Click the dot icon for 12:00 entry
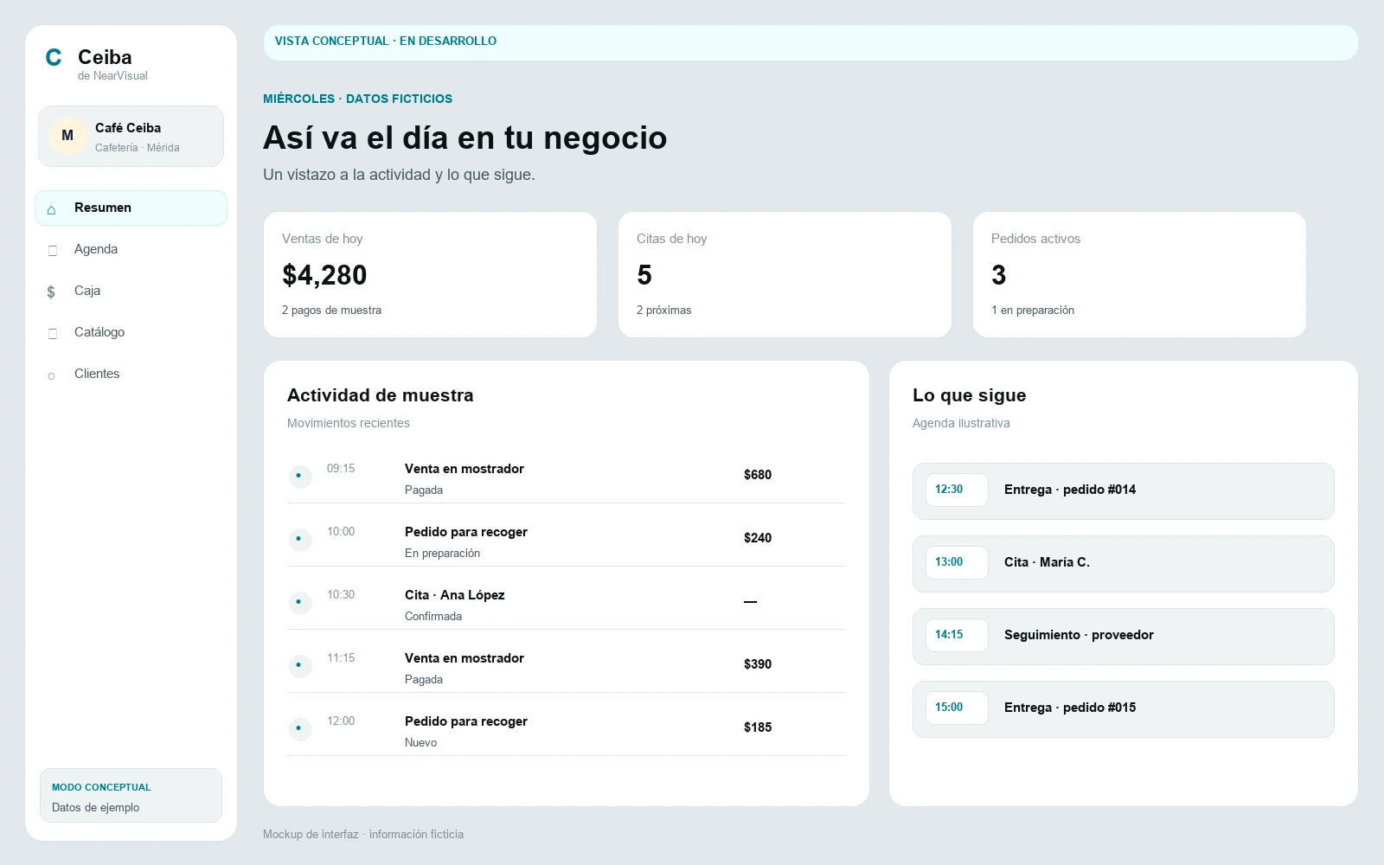The image size is (1384, 865). 299,728
